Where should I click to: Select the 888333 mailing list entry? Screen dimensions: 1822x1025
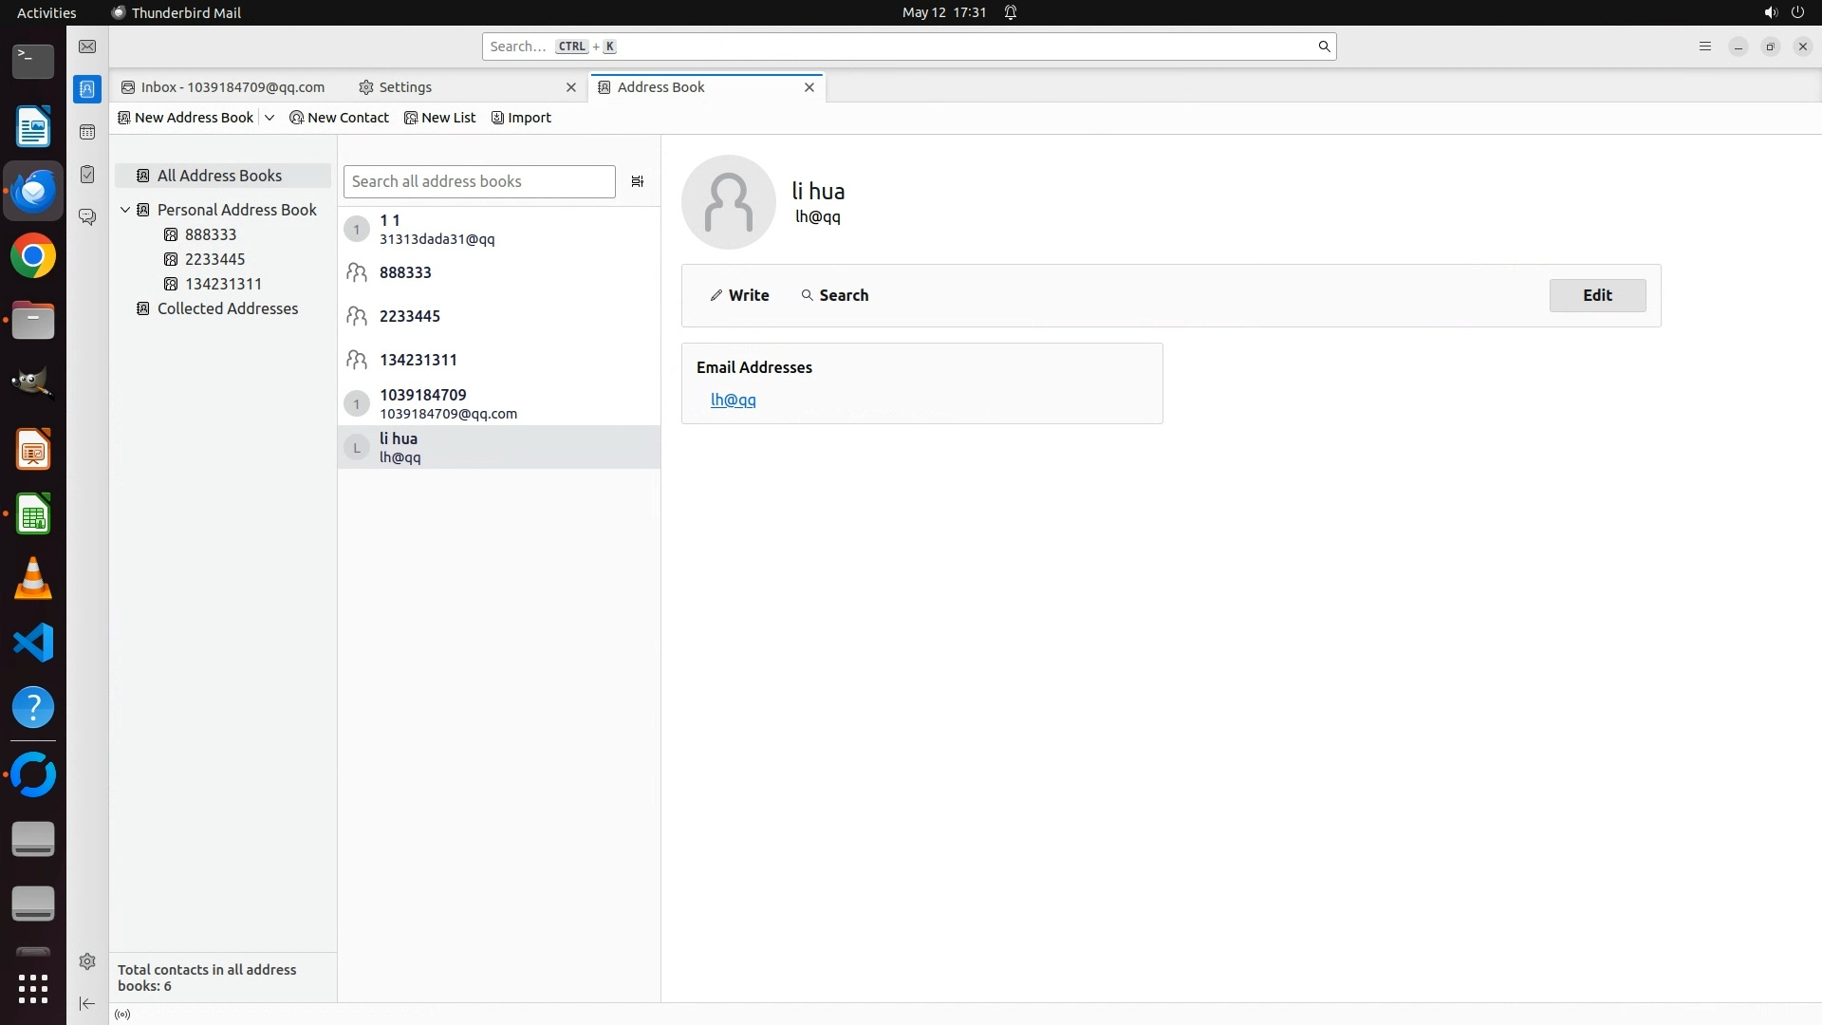click(x=405, y=272)
